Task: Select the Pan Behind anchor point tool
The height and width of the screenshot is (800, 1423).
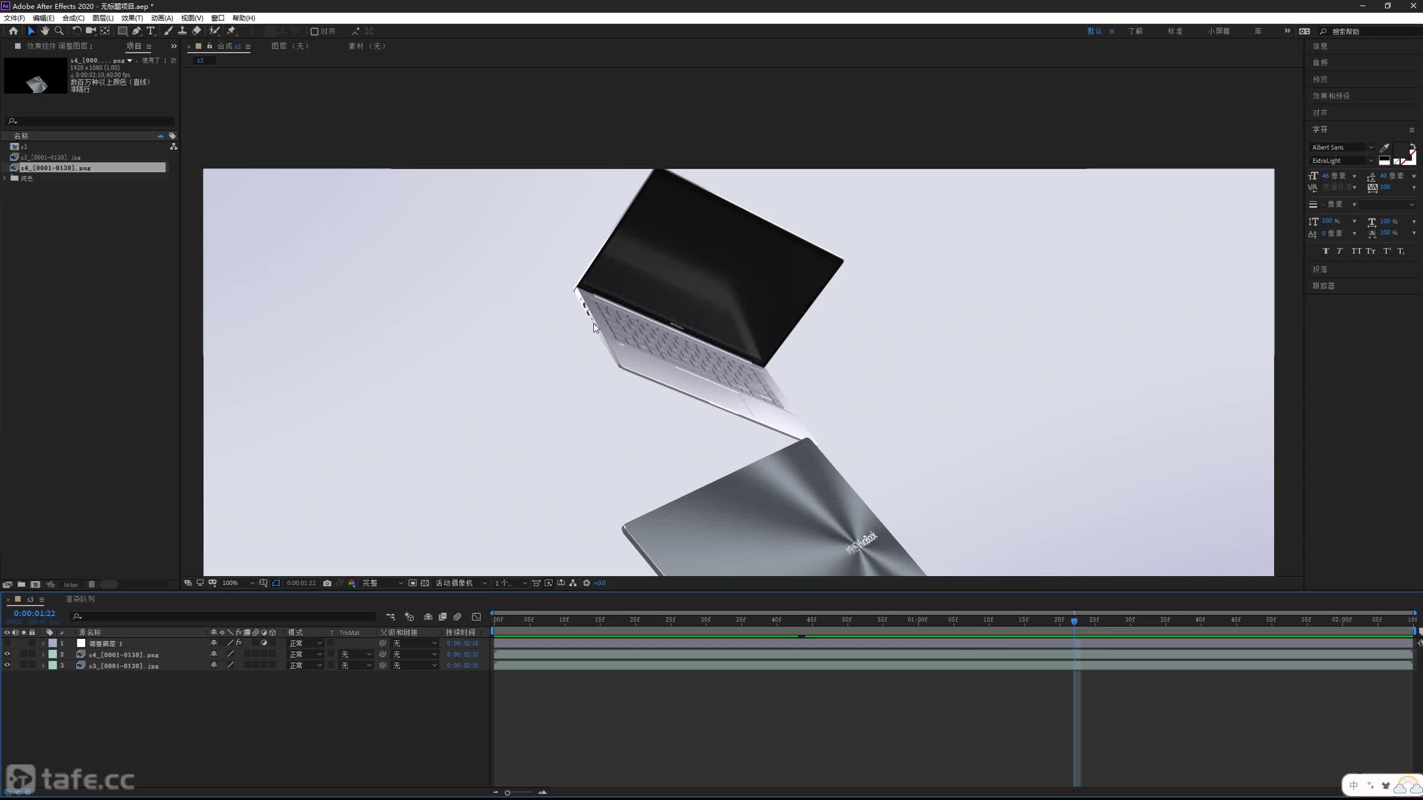Action: point(105,31)
